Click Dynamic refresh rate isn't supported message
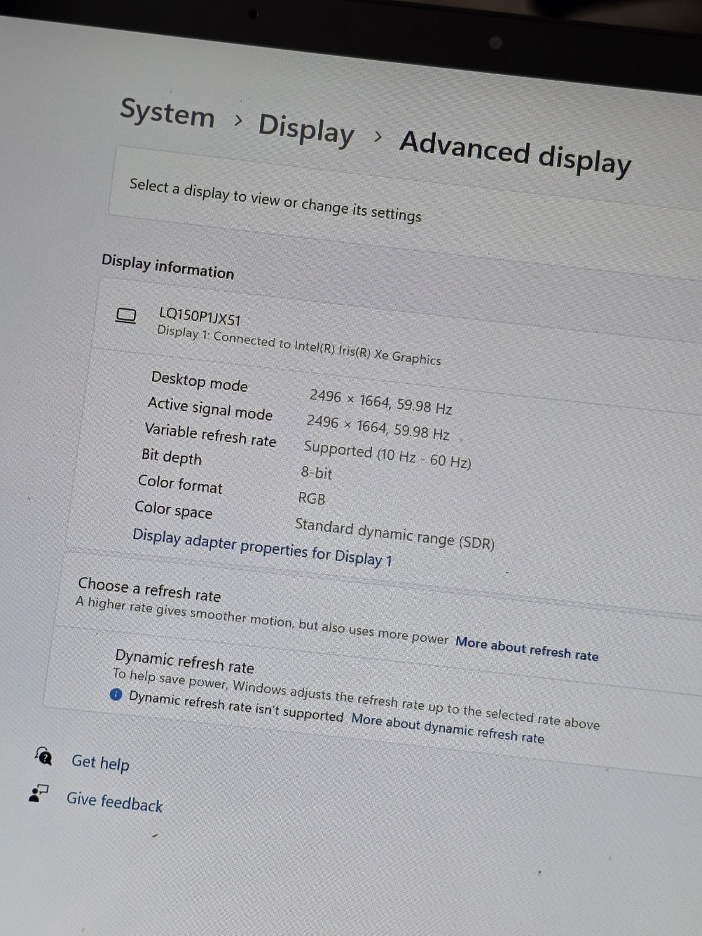Screen dimensions: 702x936 236,706
